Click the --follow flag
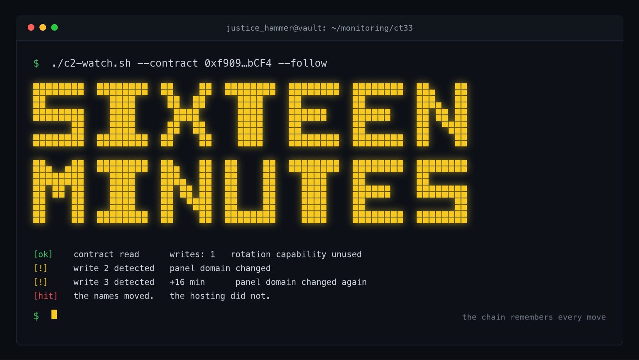 (x=302, y=63)
